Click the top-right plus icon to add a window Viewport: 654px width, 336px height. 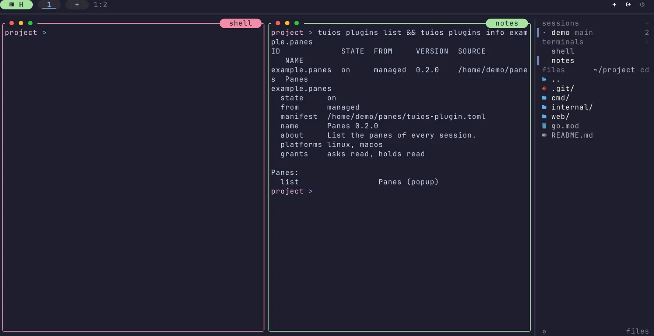pos(614,4)
